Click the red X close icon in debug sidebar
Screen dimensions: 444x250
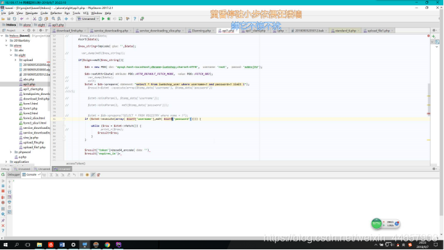point(3,226)
